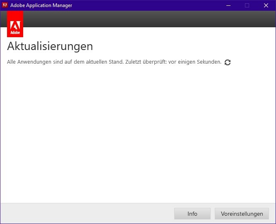
Task: Click the gray footer bar left of Info
Action: coord(83,214)
